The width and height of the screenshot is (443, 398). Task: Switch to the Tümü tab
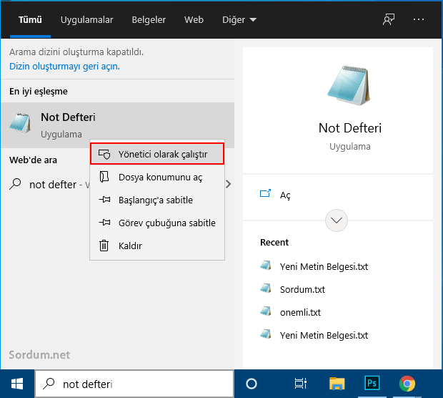[x=30, y=20]
